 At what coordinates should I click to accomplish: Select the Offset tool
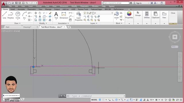point(50,20)
